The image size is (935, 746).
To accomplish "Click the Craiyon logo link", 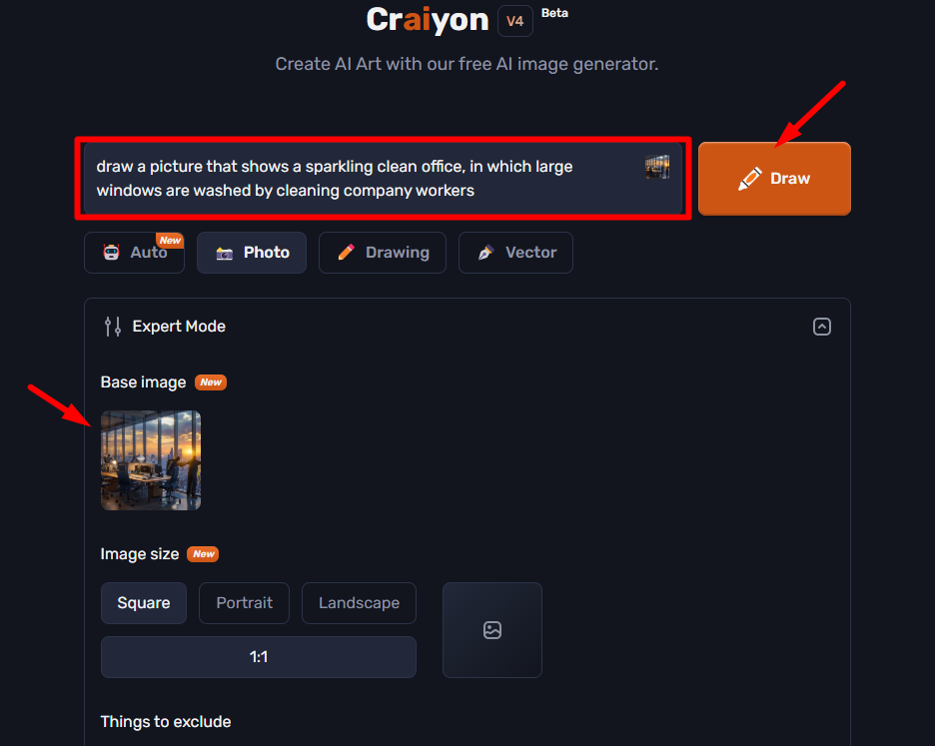I will pyautogui.click(x=428, y=20).
